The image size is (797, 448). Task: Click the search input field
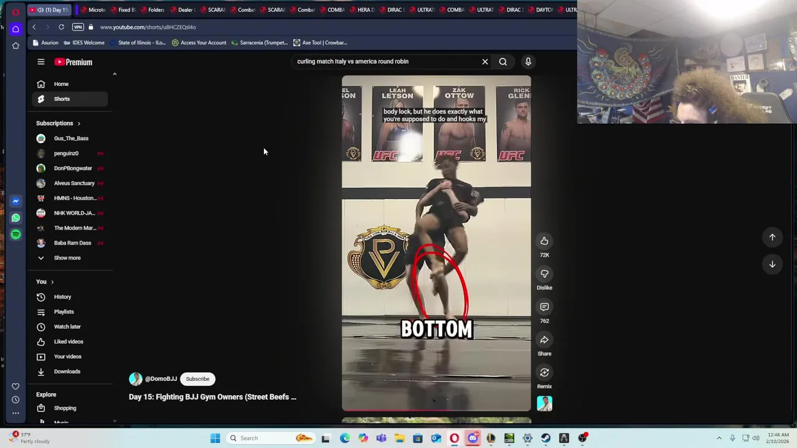(x=386, y=62)
